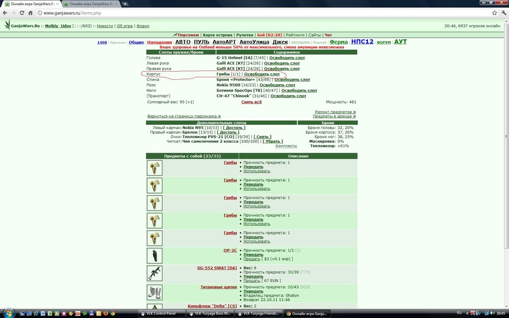
Task: Select first GanjaWars browser tab
Action: click(x=32, y=4)
